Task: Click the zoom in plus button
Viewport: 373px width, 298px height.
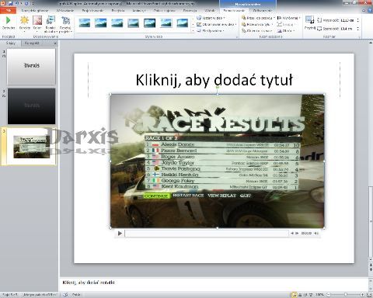Action: 362,295
